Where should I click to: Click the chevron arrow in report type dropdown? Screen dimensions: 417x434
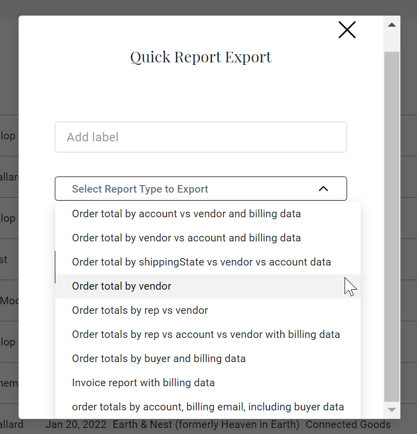323,189
